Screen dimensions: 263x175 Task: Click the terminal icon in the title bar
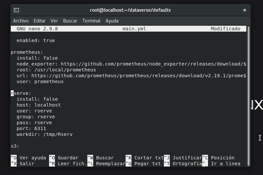16,10
